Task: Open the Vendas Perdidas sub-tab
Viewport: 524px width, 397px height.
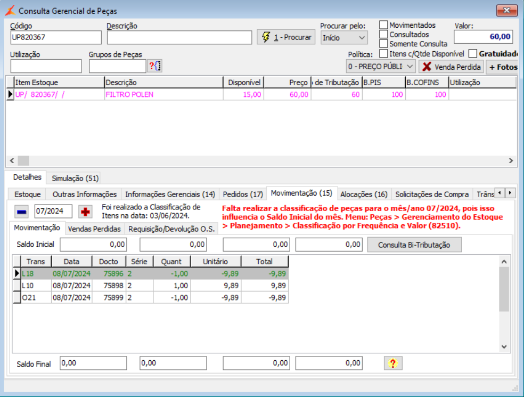Action: tap(94, 229)
